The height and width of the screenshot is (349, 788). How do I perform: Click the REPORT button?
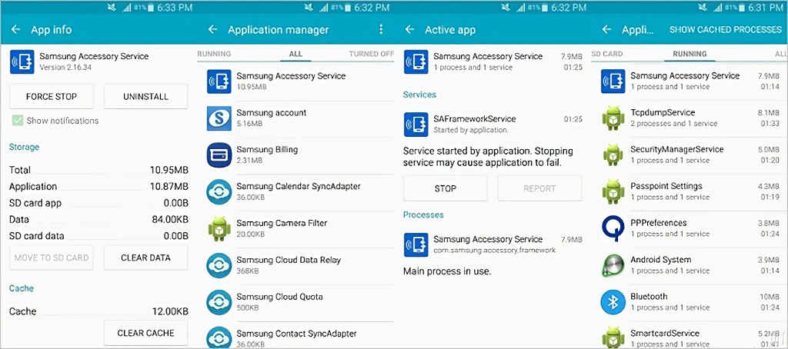539,188
